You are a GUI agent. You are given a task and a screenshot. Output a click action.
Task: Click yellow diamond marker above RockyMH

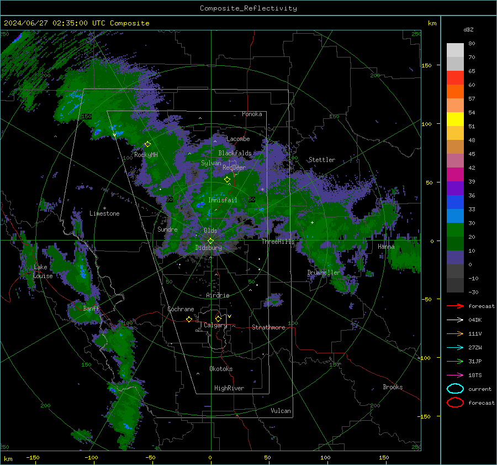[x=147, y=144]
